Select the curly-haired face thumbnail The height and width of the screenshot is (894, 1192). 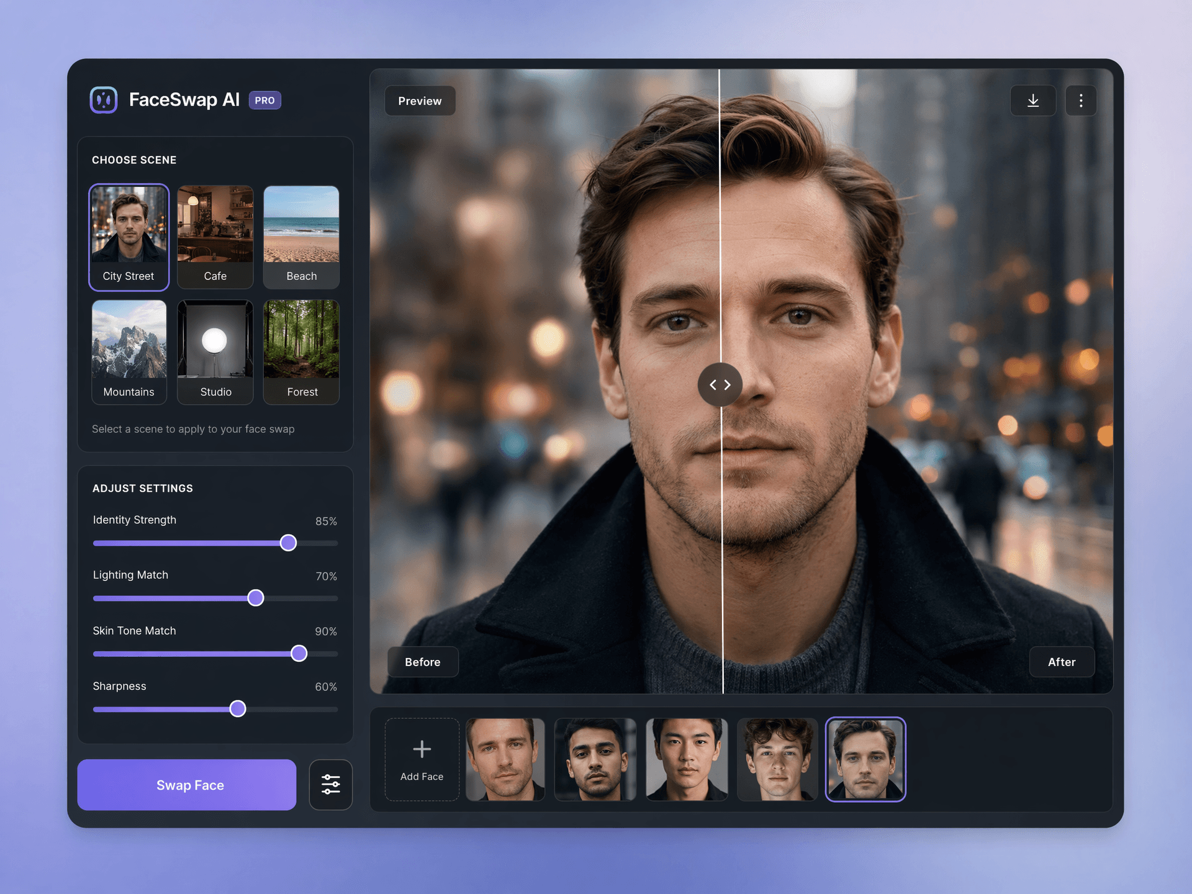coord(777,759)
